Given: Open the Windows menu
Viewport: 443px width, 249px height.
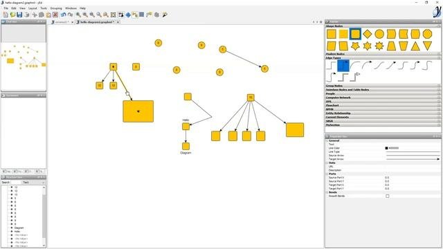Looking at the screenshot, I should pyautogui.click(x=71, y=8).
